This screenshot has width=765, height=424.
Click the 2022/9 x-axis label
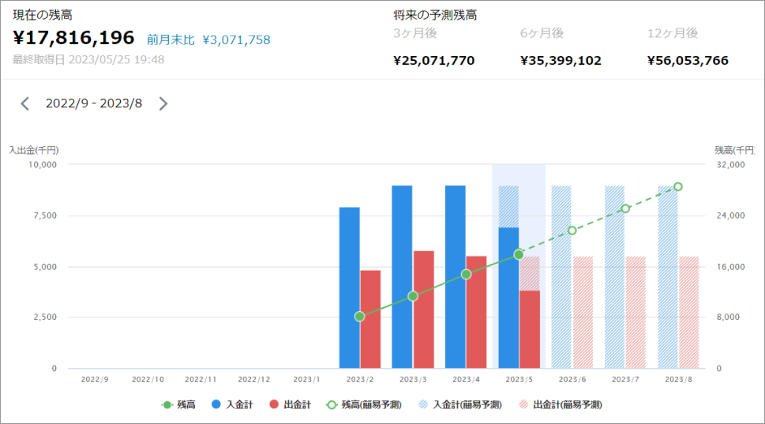pyautogui.click(x=95, y=380)
